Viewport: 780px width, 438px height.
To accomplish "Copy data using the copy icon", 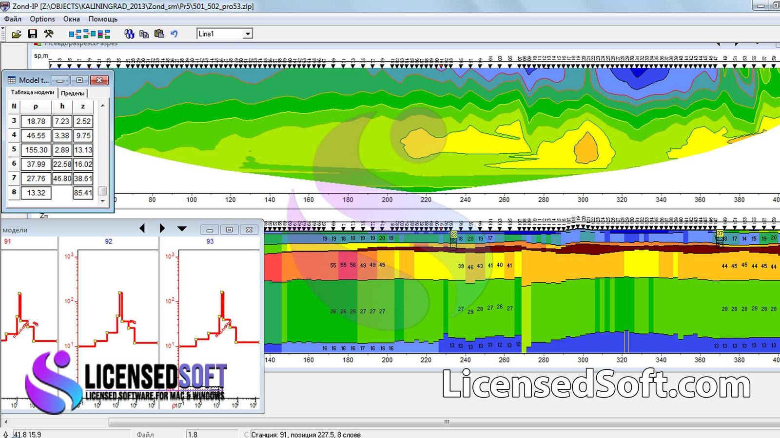I will pyautogui.click(x=144, y=34).
